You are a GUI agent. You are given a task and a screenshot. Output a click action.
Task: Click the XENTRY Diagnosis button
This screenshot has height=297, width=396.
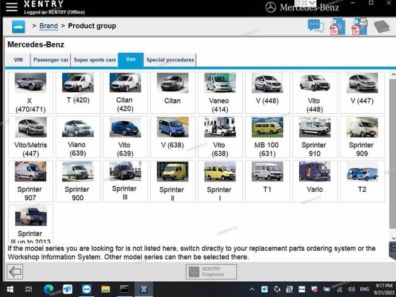211,271
